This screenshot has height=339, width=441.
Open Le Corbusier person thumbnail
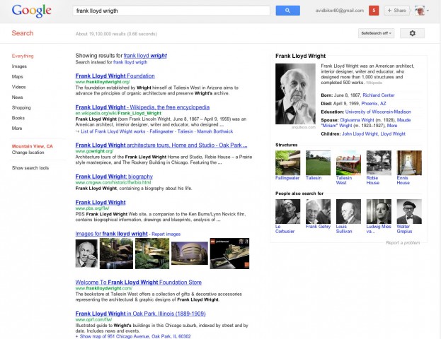click(x=287, y=211)
